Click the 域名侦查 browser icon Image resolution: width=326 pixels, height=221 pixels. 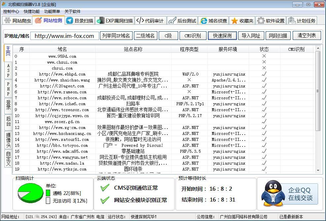(204, 20)
